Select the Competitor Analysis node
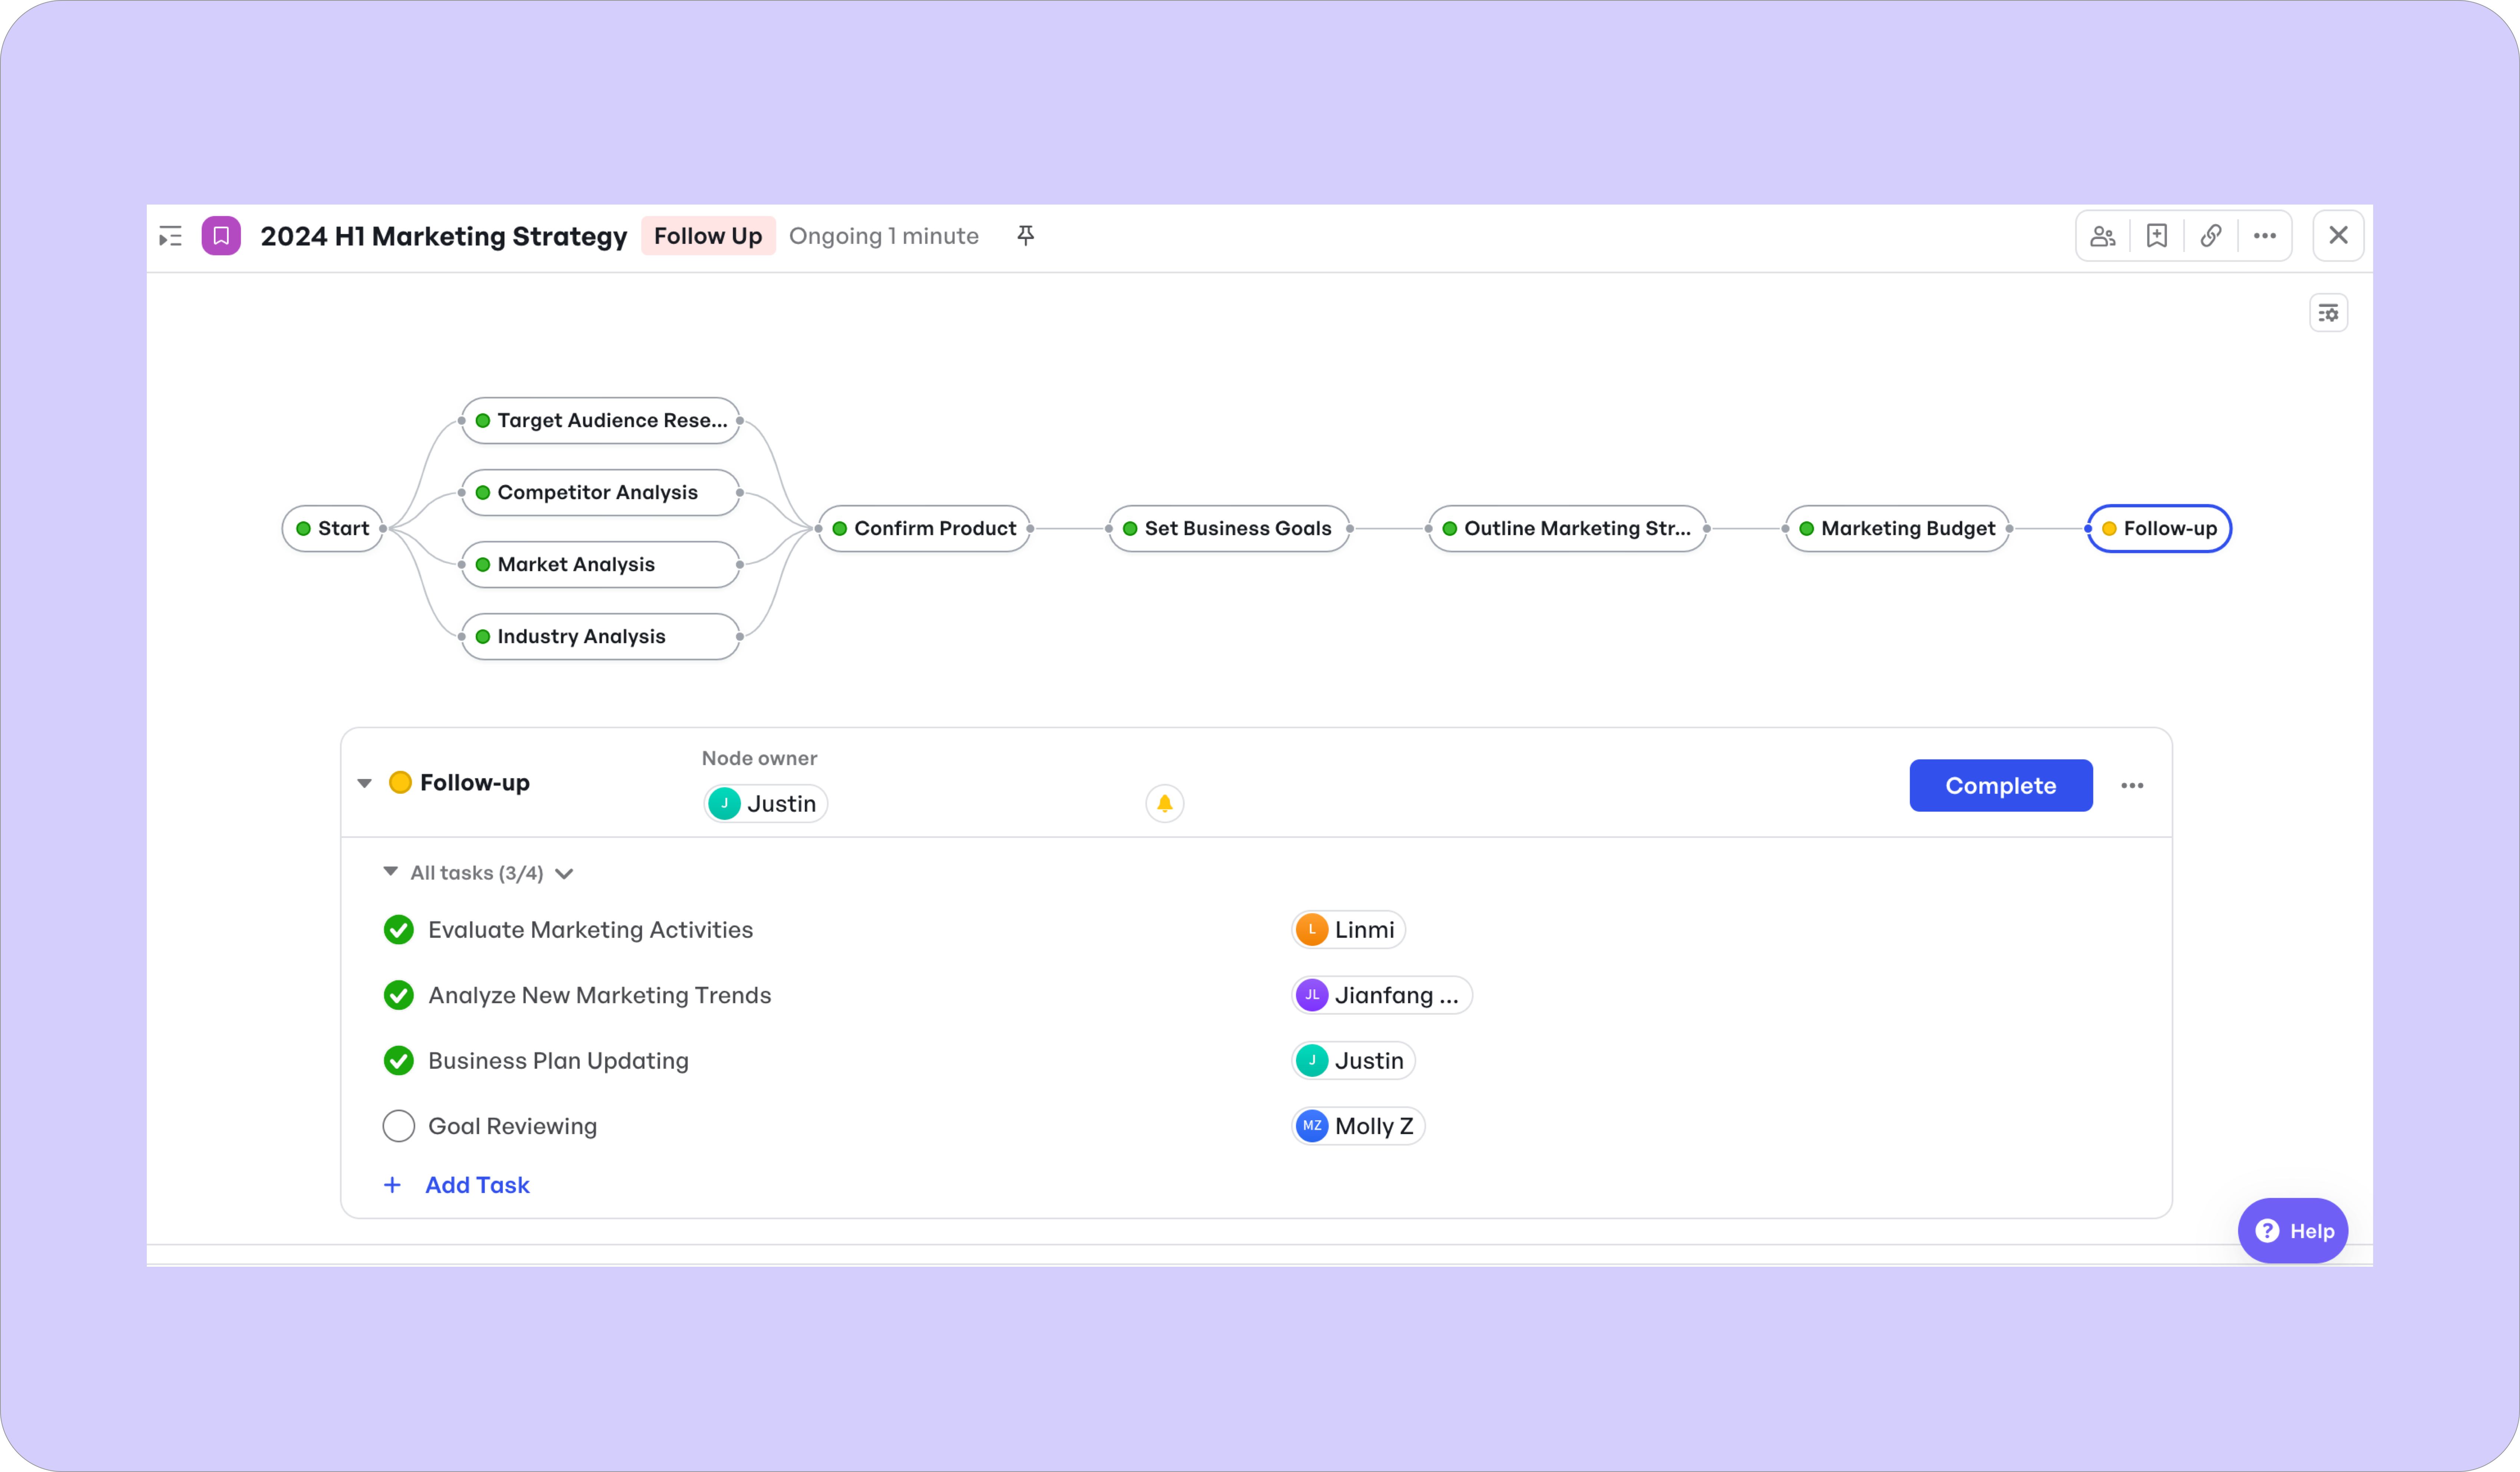The image size is (2520, 1472). pos(601,493)
